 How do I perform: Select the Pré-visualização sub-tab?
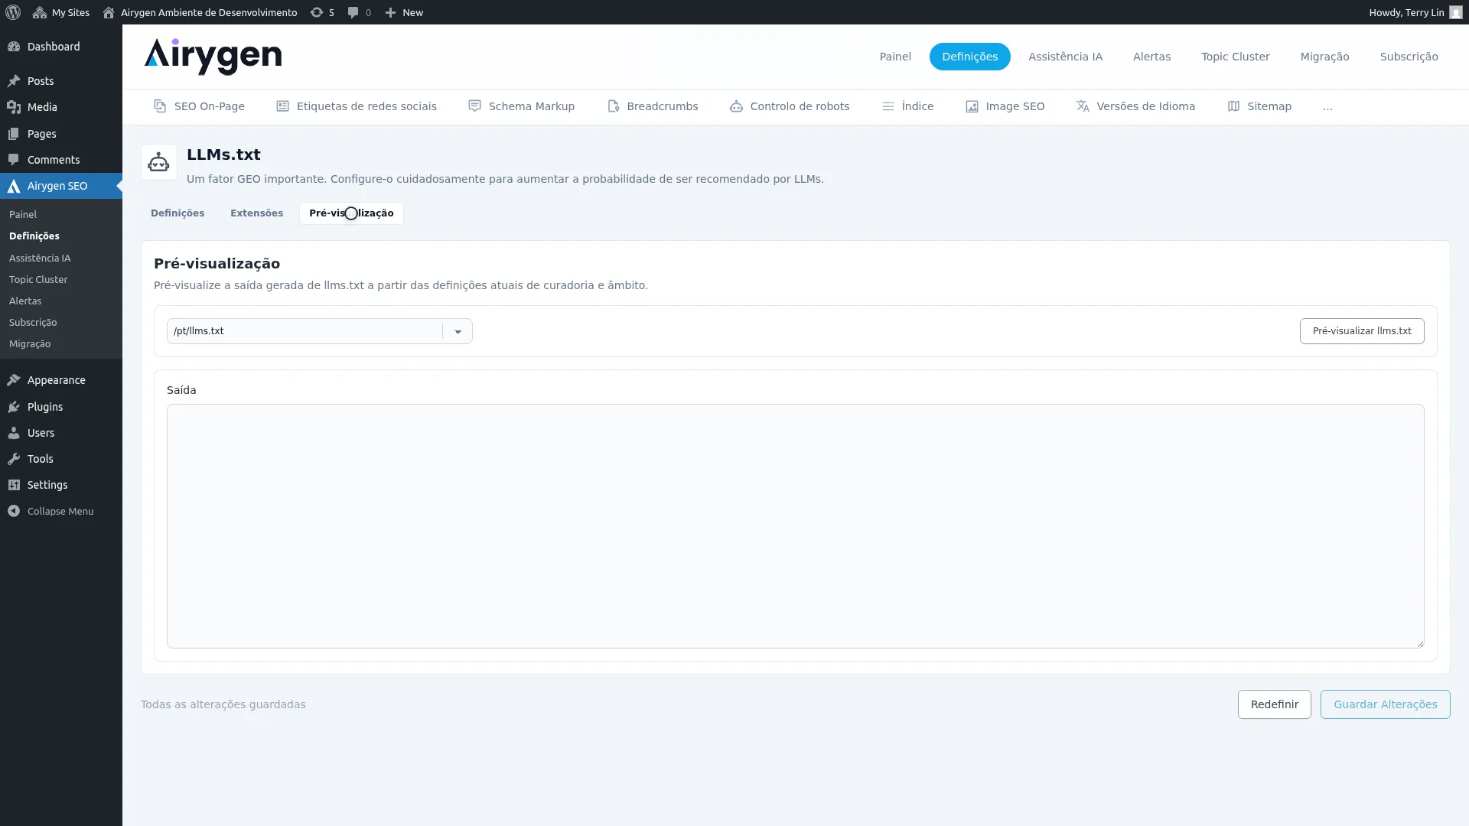tap(351, 213)
